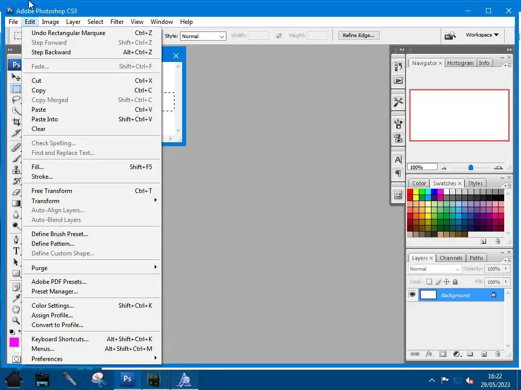Switch to the Histogram tab

point(460,63)
